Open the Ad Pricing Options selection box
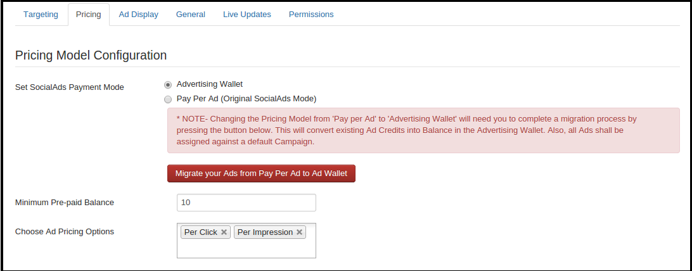 click(x=246, y=248)
